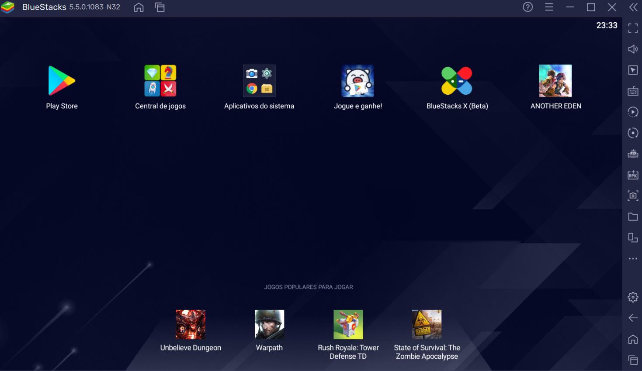Click the game controller icon in the sidebar

point(633,154)
